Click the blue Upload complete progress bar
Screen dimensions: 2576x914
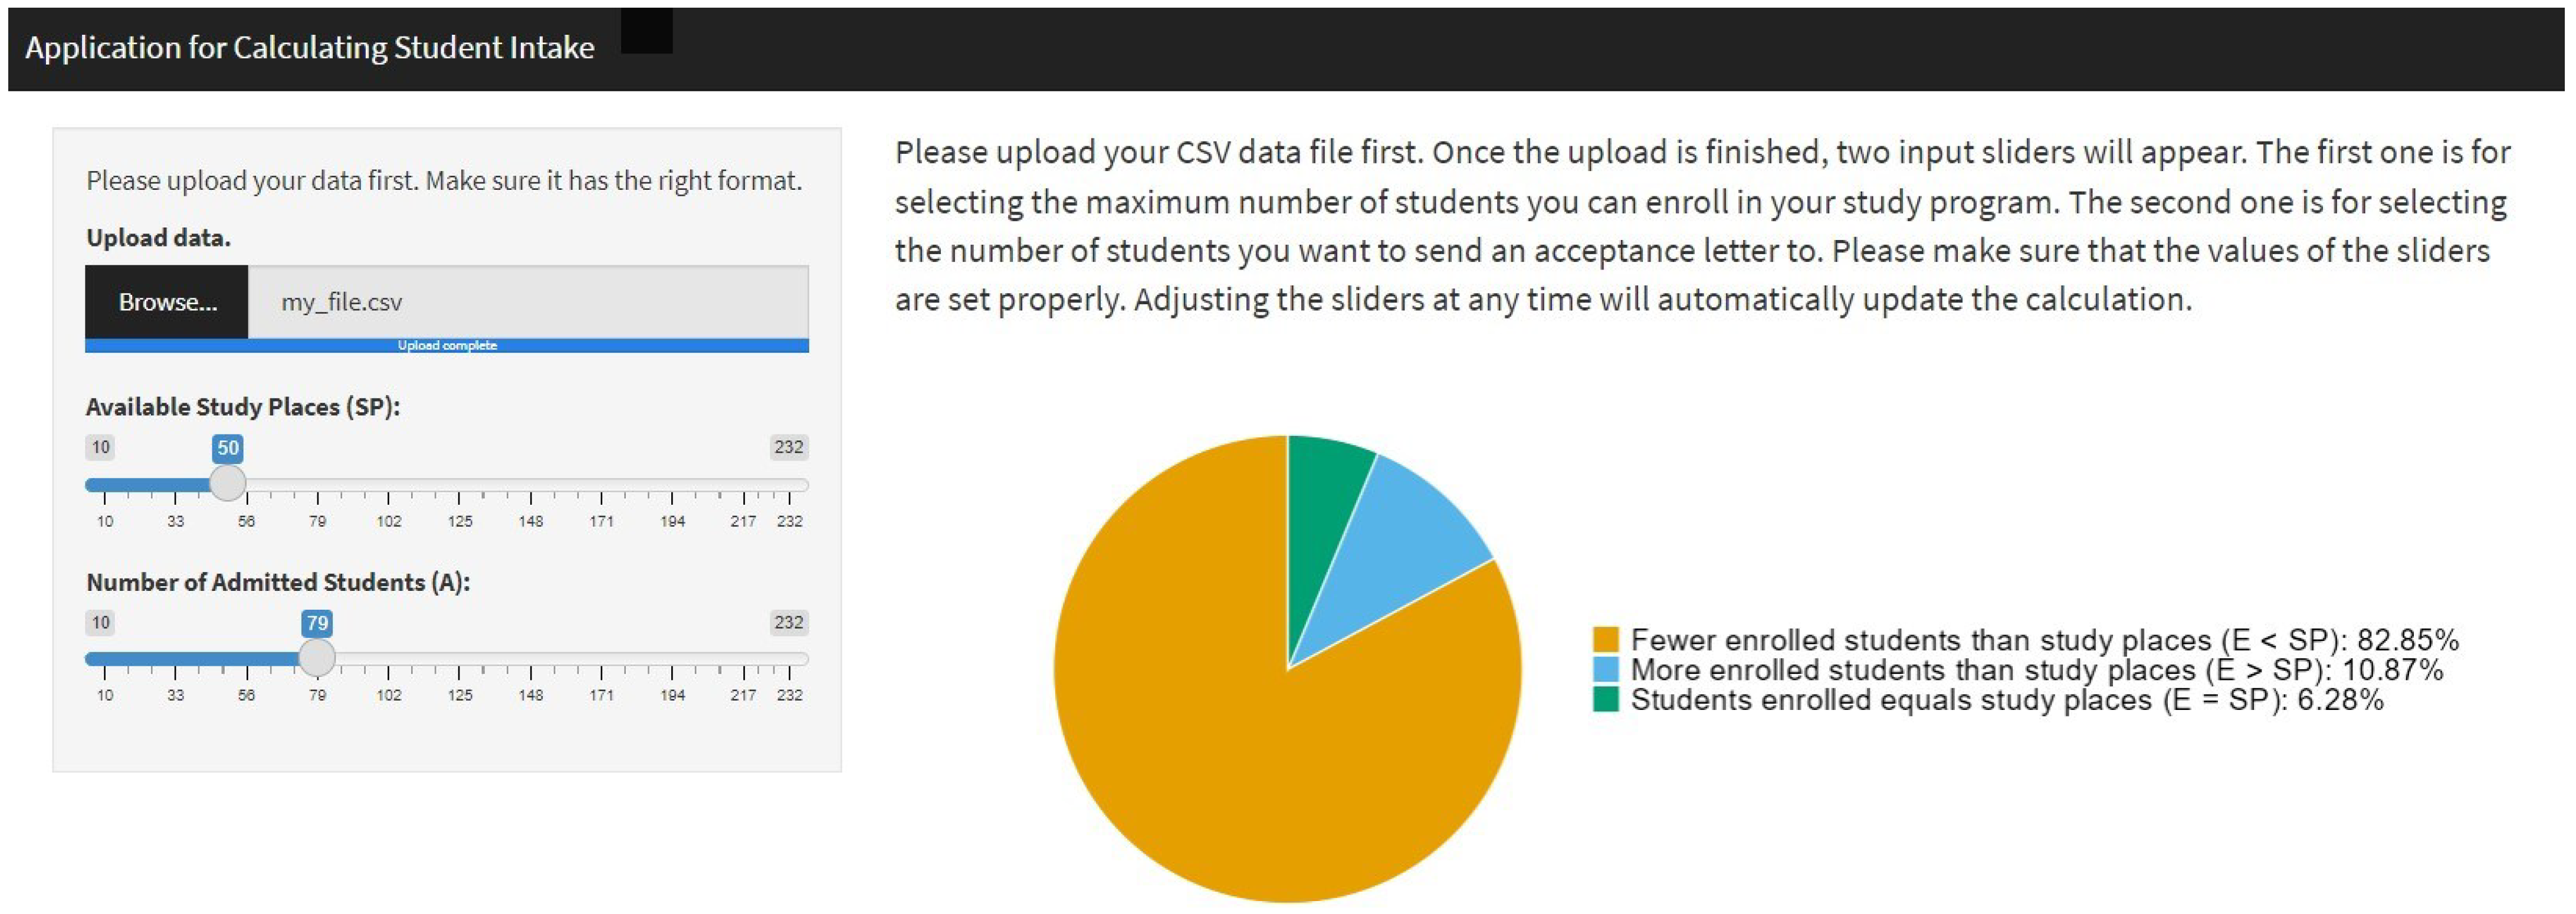coord(447,346)
